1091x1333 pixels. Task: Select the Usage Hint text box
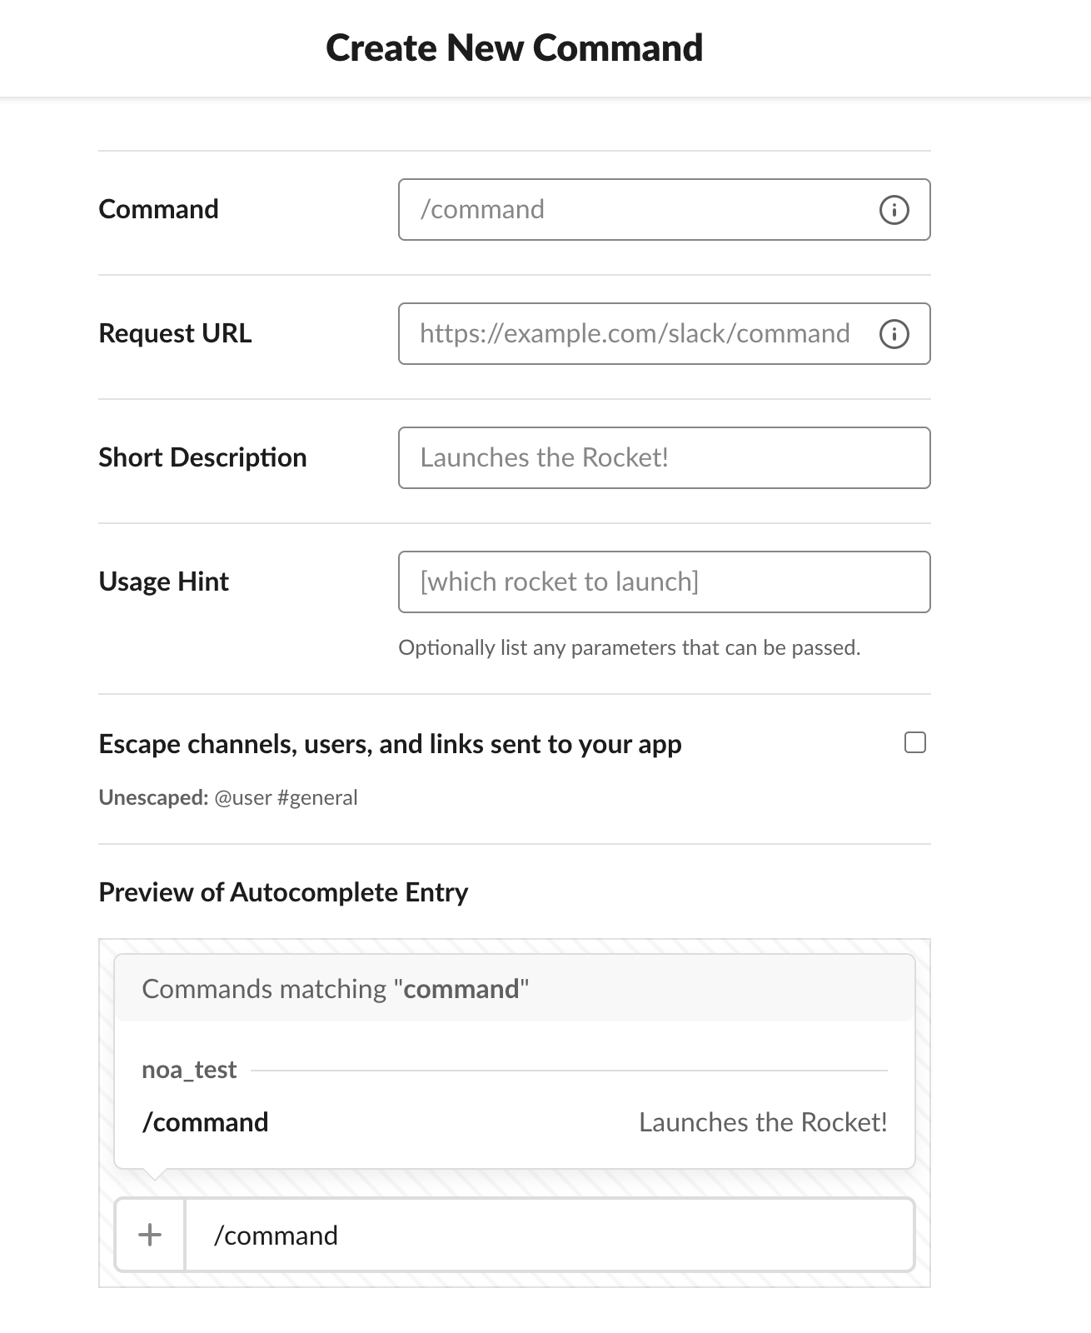[664, 582]
